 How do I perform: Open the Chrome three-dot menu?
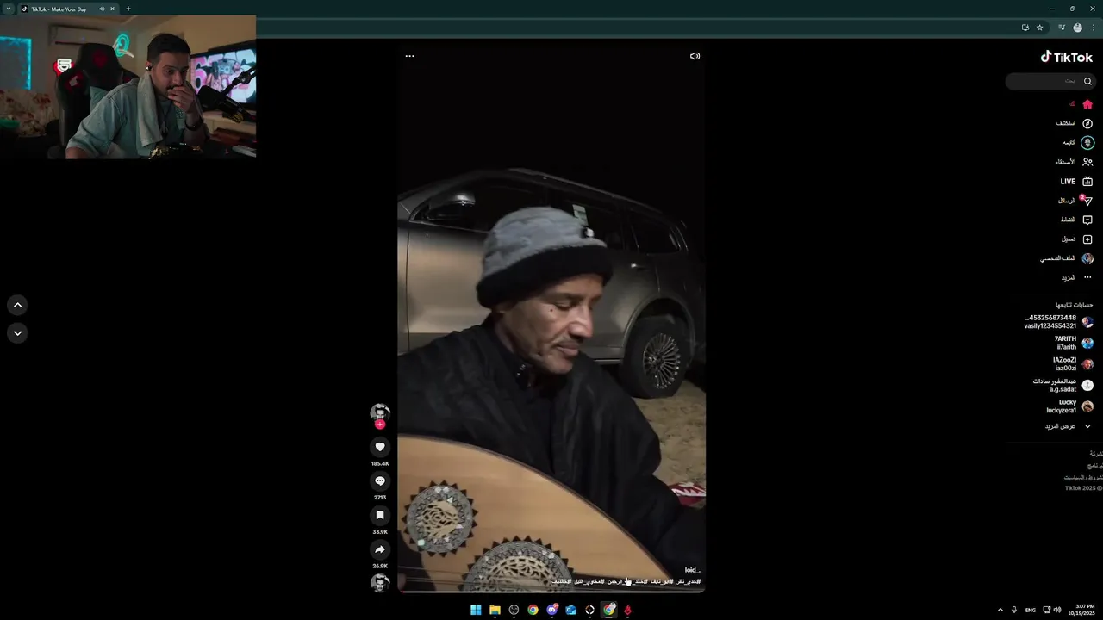click(x=1094, y=28)
